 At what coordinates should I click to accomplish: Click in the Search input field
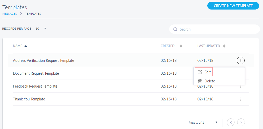pos(218,29)
